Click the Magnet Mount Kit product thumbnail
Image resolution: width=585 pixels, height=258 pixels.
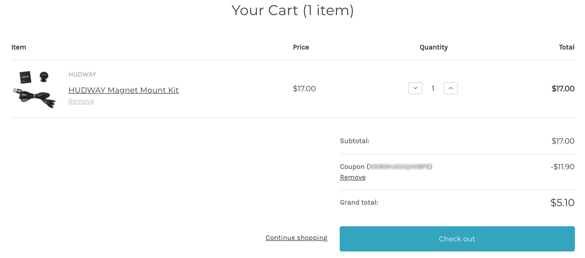(x=35, y=89)
